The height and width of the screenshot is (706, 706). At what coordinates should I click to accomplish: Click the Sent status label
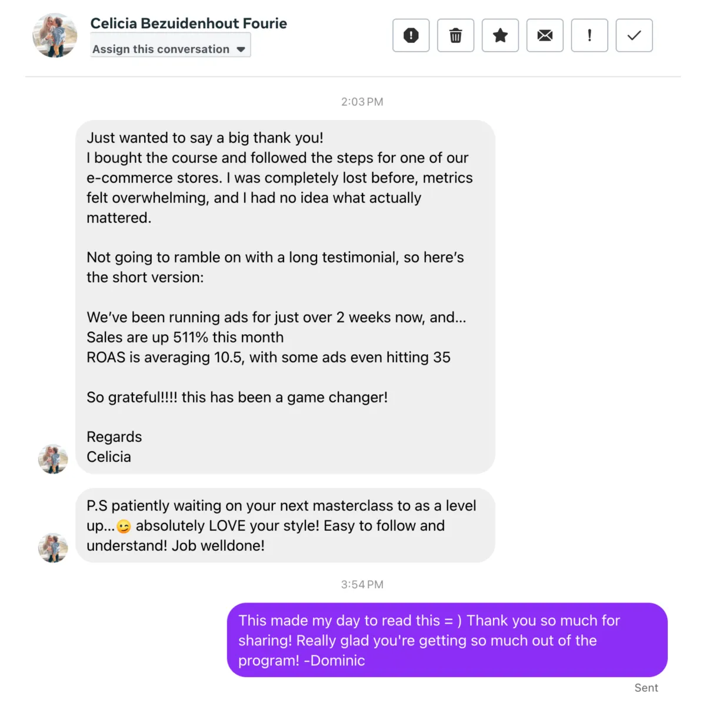[646, 688]
